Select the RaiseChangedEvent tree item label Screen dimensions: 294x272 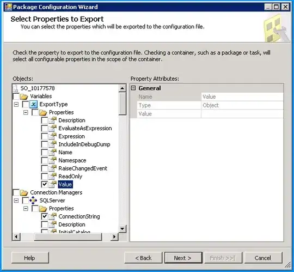(83, 168)
